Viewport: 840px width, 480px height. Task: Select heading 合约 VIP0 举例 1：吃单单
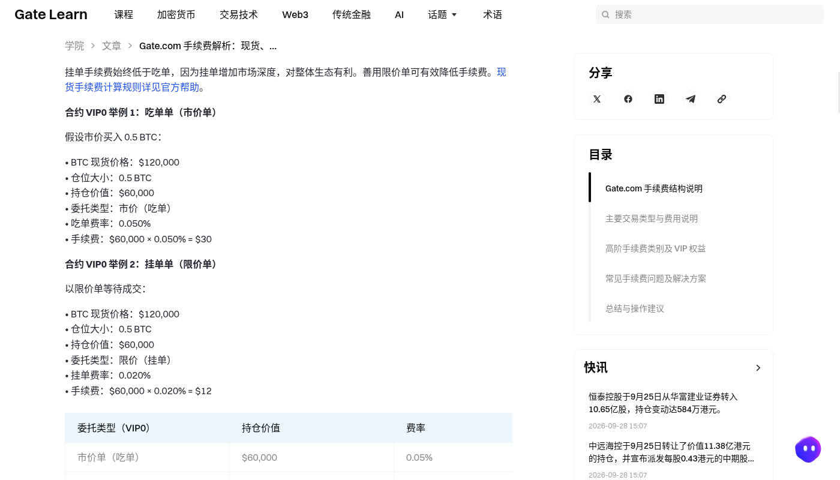coord(142,112)
